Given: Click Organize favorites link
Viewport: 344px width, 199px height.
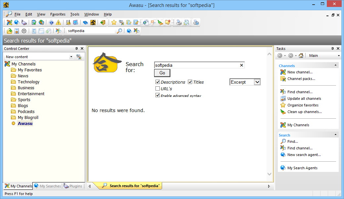Looking at the screenshot, I should tap(303, 105).
